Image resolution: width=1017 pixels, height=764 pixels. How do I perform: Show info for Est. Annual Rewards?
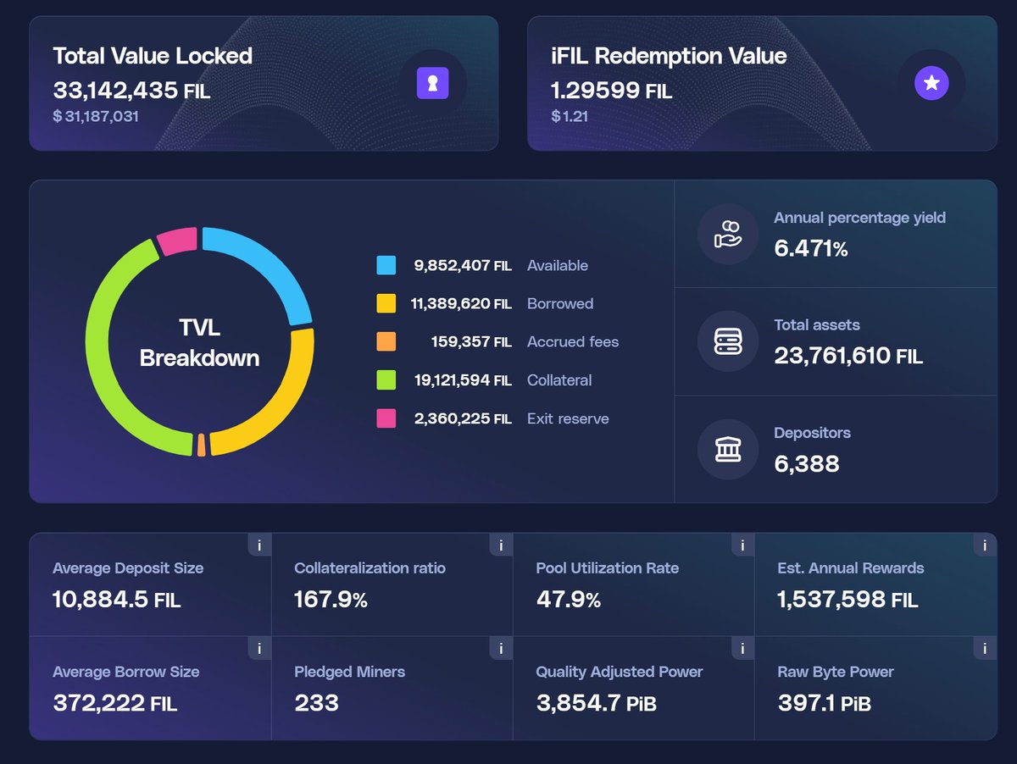tap(984, 545)
